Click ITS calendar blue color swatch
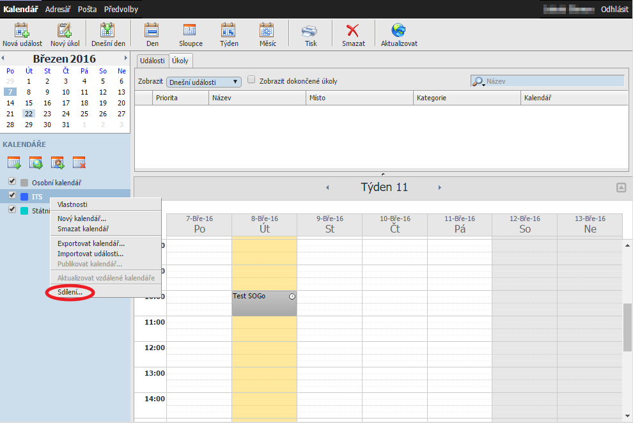Screen dimensions: 633x423 coord(24,197)
